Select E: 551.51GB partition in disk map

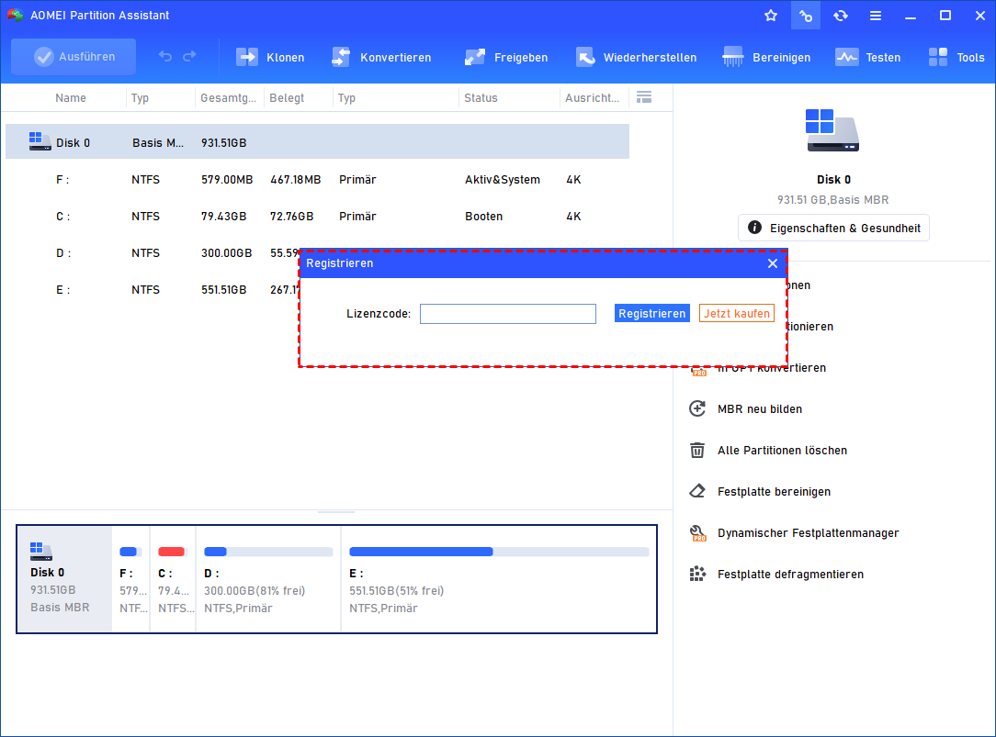tap(499, 579)
